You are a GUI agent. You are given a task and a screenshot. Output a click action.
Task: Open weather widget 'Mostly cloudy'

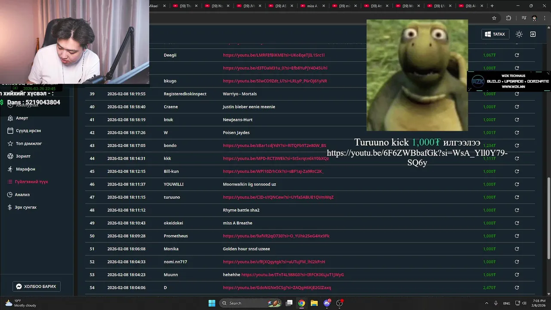point(21,303)
